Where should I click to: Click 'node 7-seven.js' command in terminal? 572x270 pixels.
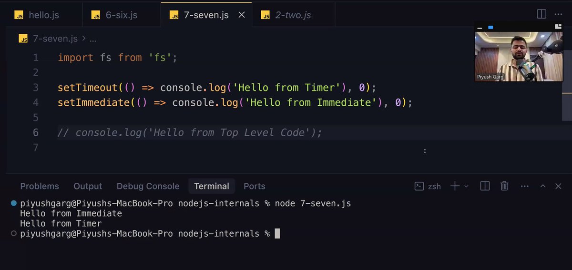313,204
